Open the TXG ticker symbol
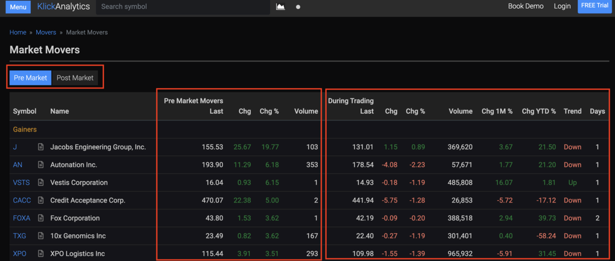615x261 pixels. [20, 236]
